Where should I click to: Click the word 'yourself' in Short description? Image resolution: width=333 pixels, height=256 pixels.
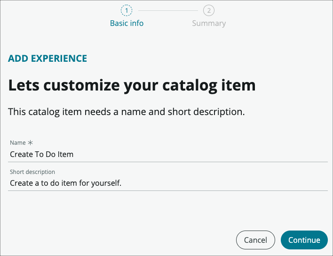click(106, 183)
